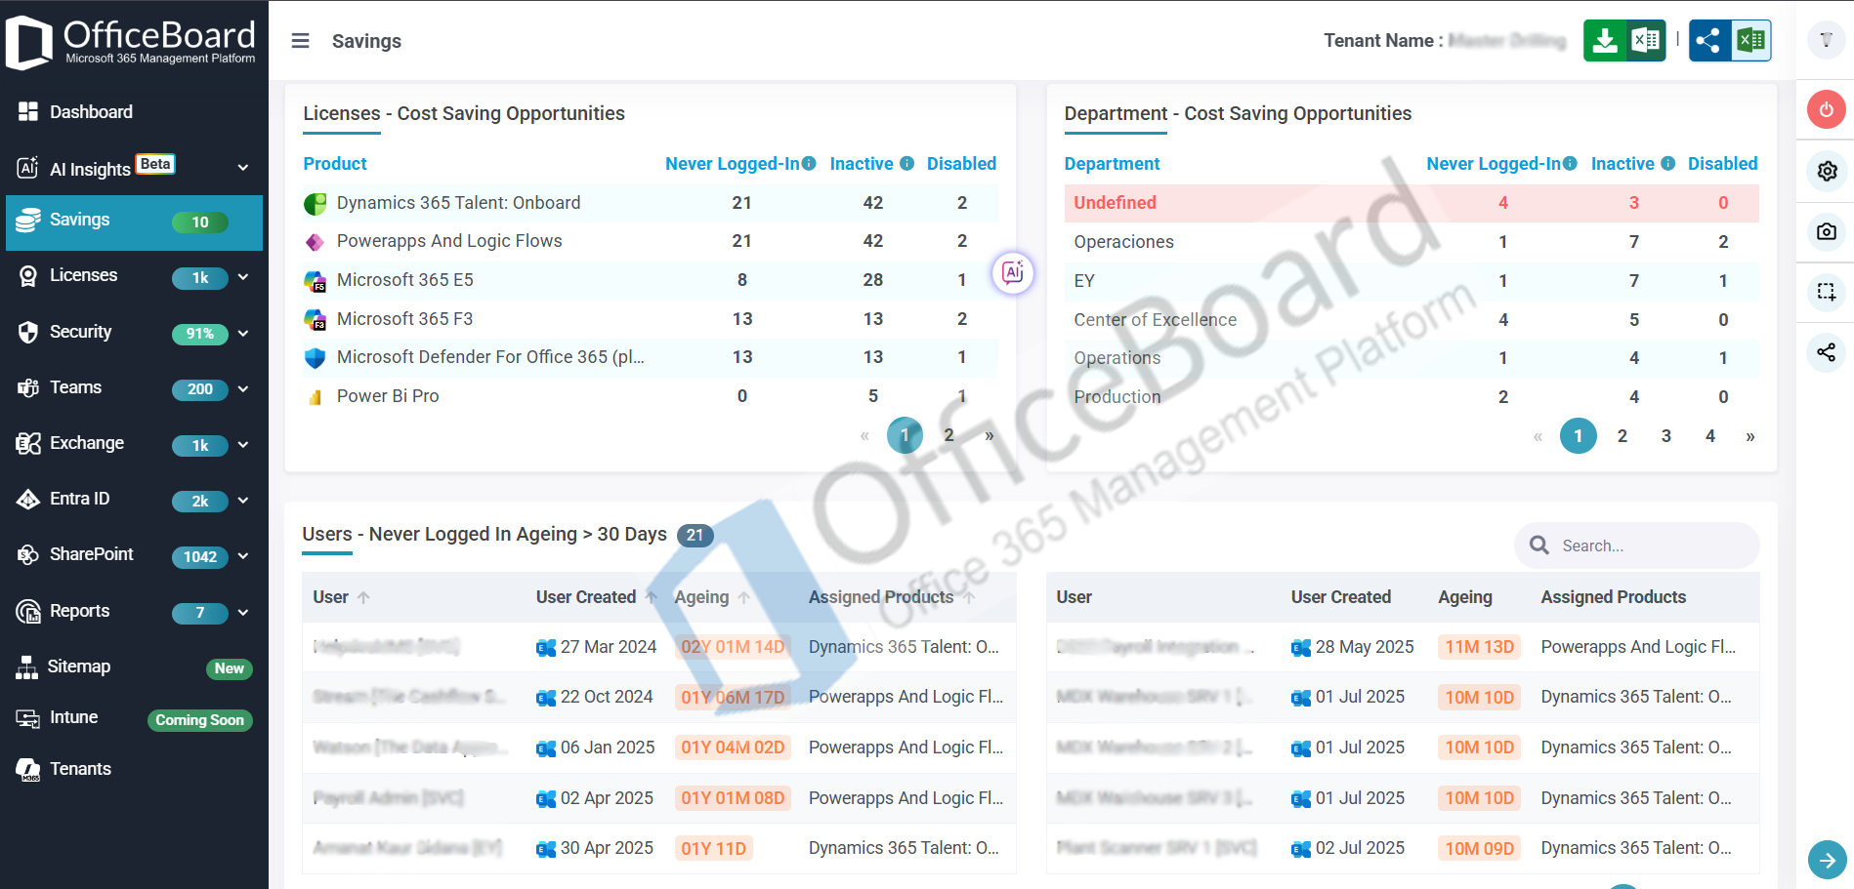Click the 02 Jul 2025 created date
Viewport: 1854px width, 889px height.
(1360, 848)
